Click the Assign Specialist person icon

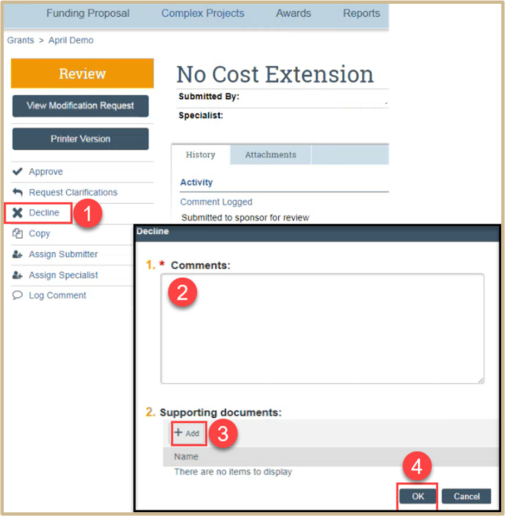tap(17, 275)
